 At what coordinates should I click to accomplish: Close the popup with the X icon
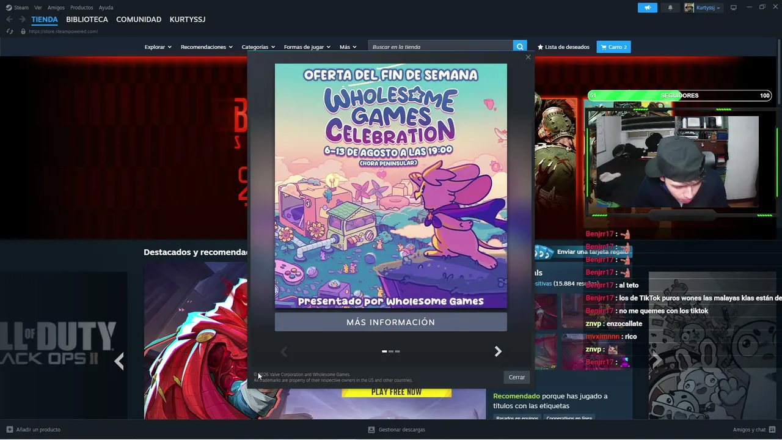pos(528,57)
